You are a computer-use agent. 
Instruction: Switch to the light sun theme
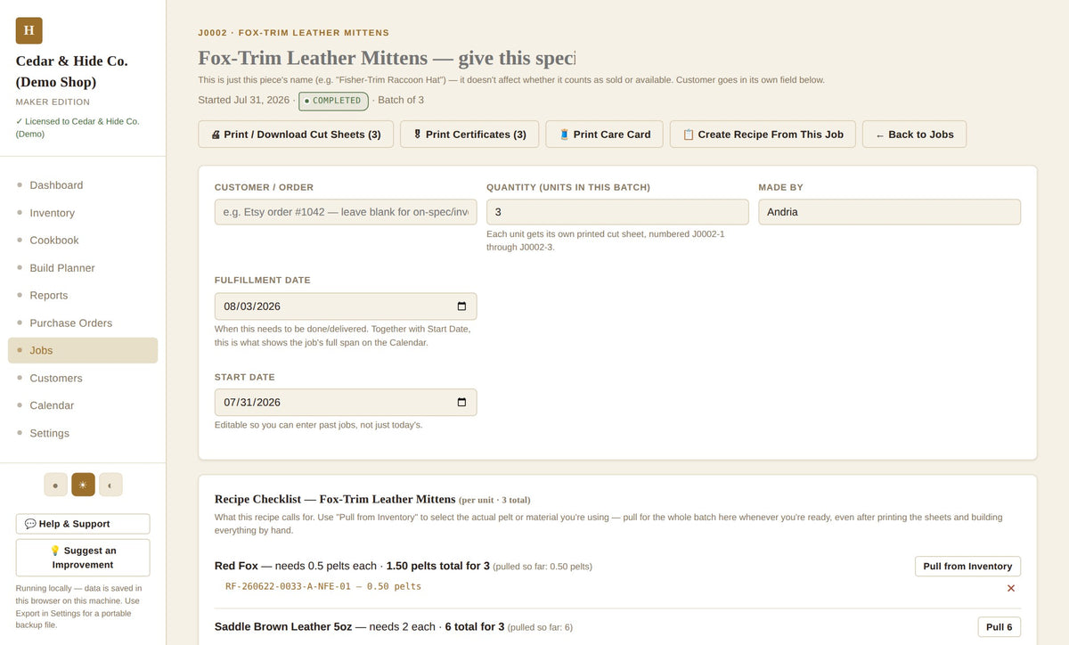point(83,485)
